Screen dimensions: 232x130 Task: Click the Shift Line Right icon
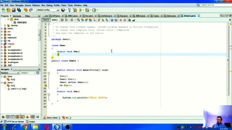(x=116, y=20)
